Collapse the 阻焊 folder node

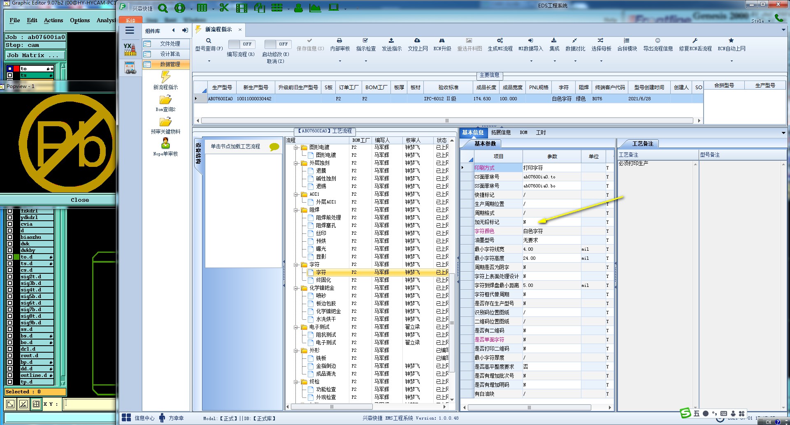pos(296,210)
